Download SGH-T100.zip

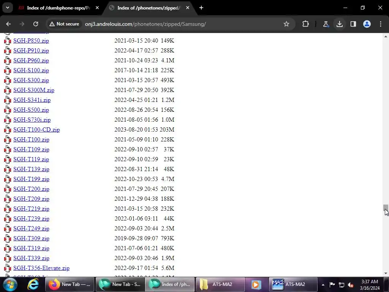coord(31,140)
